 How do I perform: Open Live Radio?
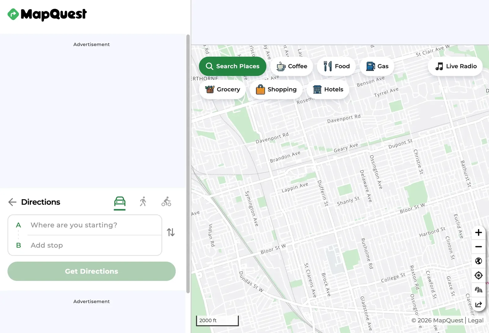click(x=455, y=66)
